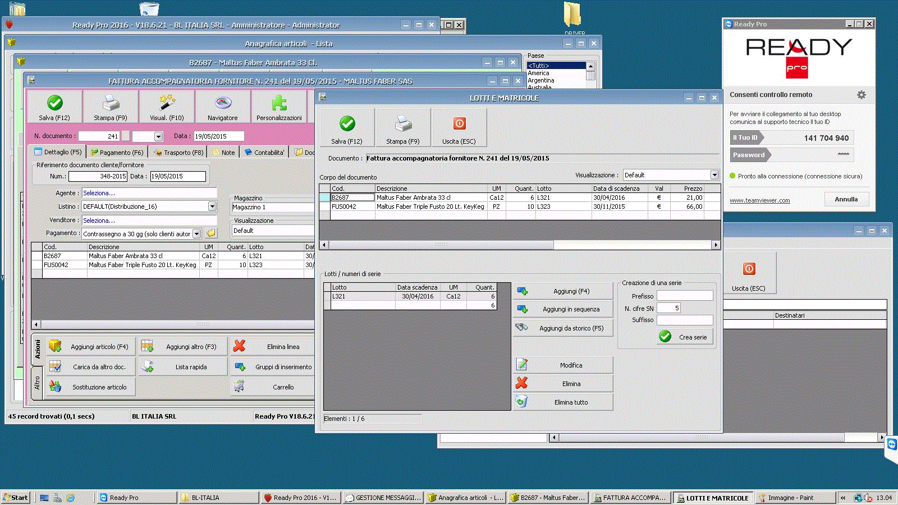Open Visual. (F10) preview in Fattura window

click(167, 107)
